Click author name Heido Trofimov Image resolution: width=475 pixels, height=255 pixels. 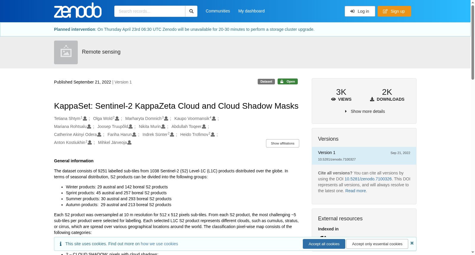(x=194, y=134)
